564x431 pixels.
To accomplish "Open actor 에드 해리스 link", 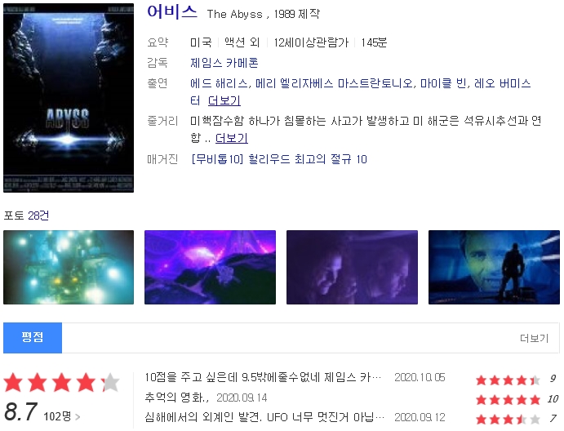I will pos(219,83).
